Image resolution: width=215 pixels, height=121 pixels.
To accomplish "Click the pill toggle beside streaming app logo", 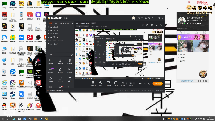I will [66, 18].
